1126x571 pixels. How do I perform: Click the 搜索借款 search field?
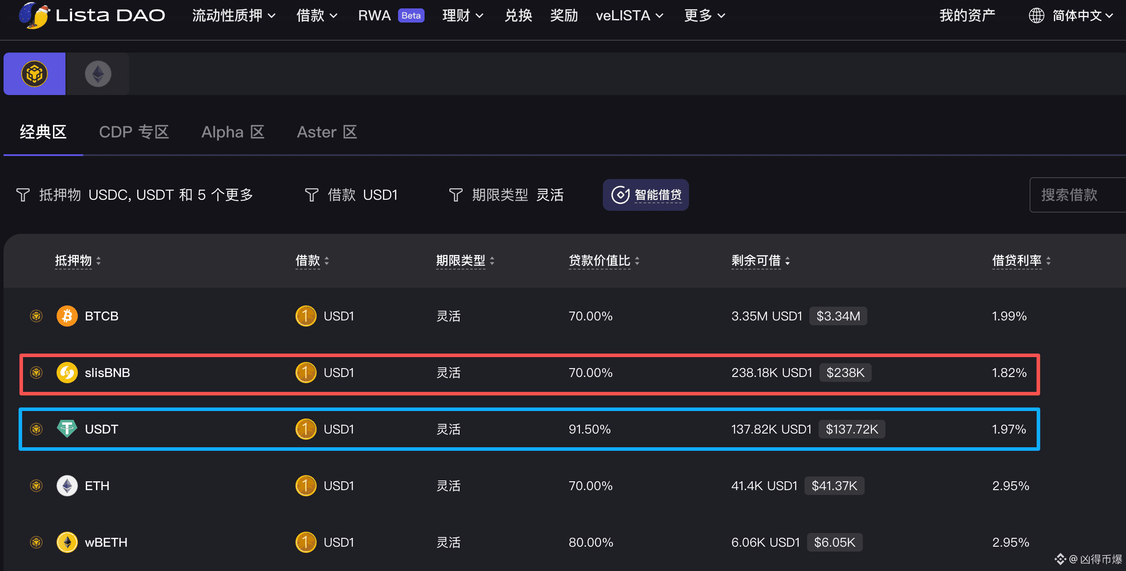[1075, 195]
